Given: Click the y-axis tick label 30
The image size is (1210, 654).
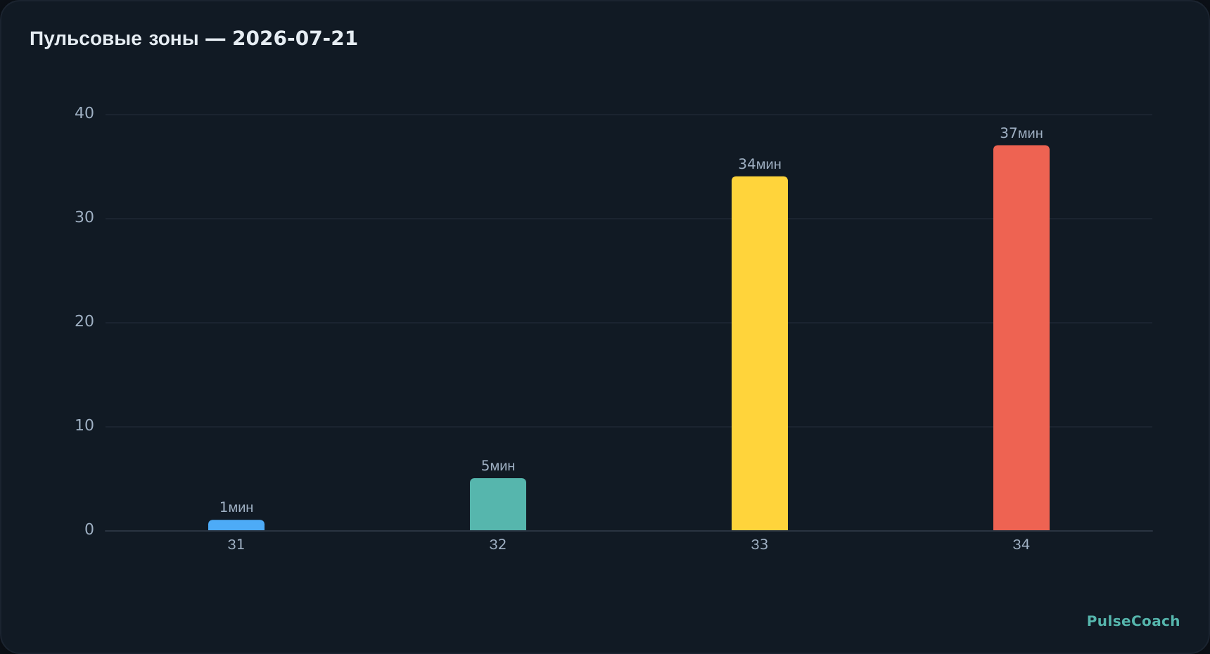Looking at the screenshot, I should coord(84,217).
